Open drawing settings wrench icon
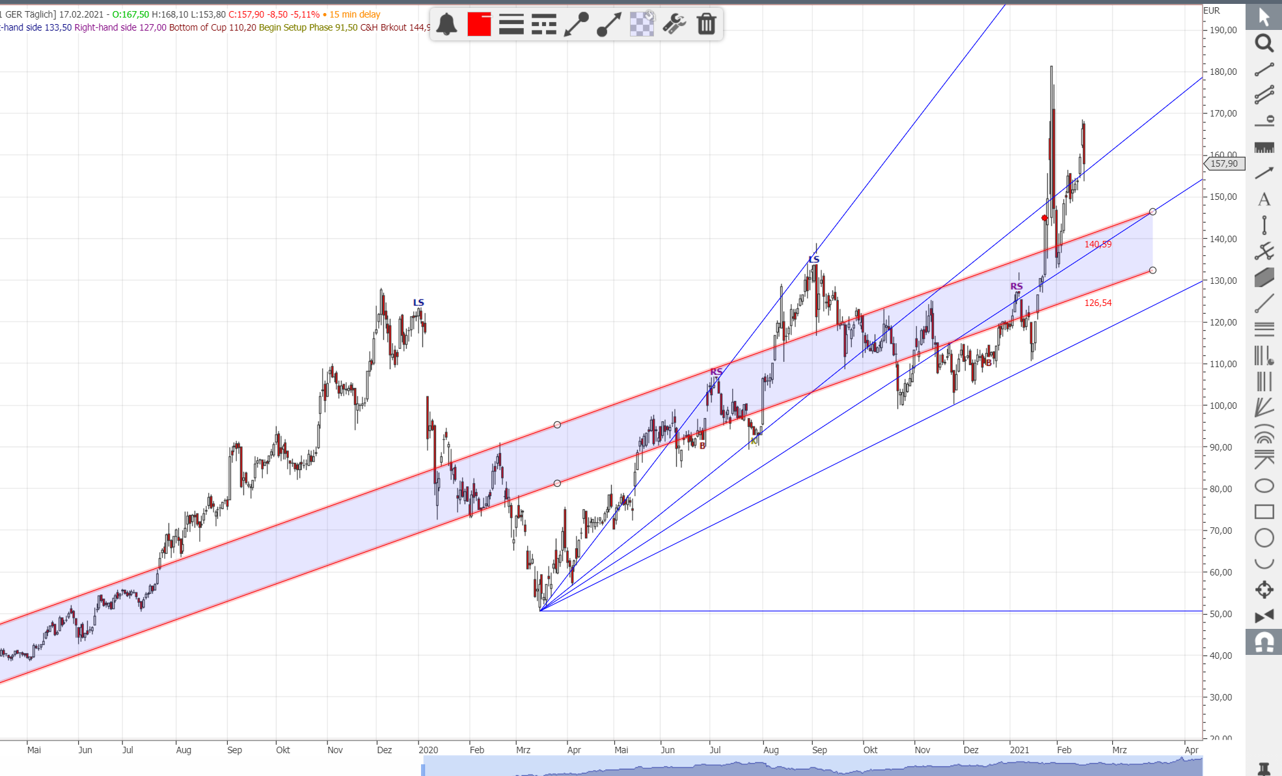Screen dimensions: 1282x776 coord(674,24)
